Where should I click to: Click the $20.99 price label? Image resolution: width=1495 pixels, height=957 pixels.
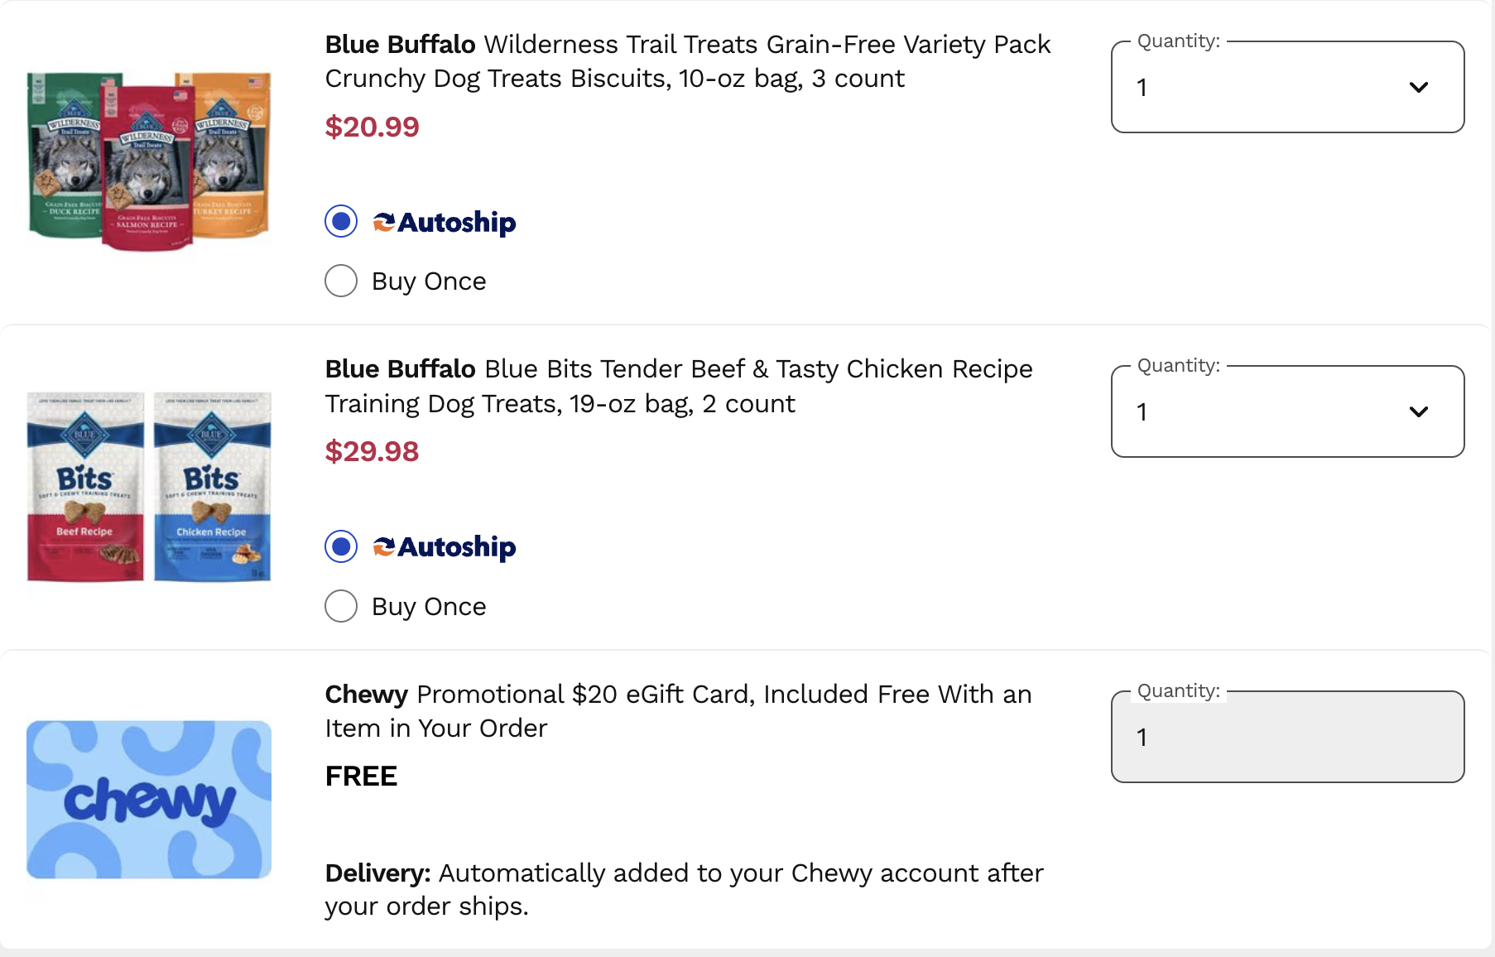pyautogui.click(x=372, y=127)
